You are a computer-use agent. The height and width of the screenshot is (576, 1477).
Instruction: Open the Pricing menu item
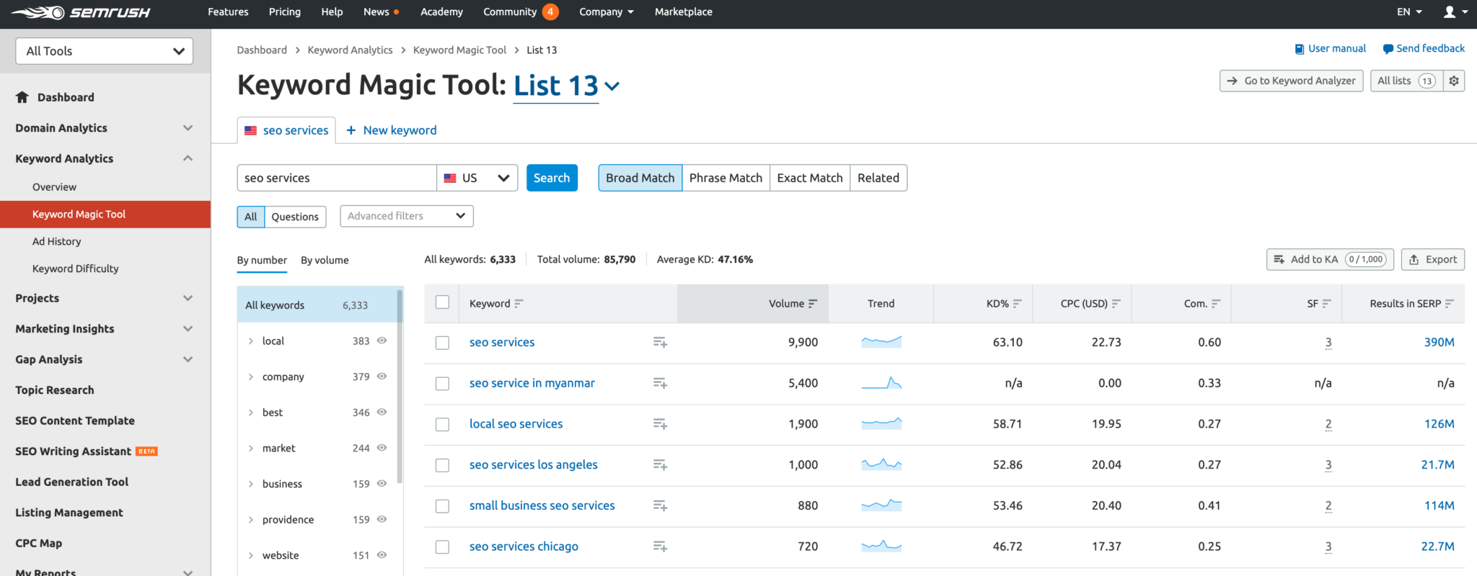point(285,12)
